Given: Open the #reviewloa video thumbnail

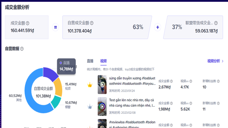Looking at the screenshot, I should [102, 124].
